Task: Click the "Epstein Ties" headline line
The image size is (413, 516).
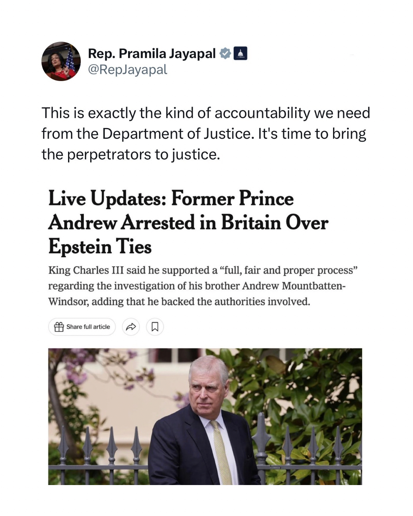Action: [100, 247]
